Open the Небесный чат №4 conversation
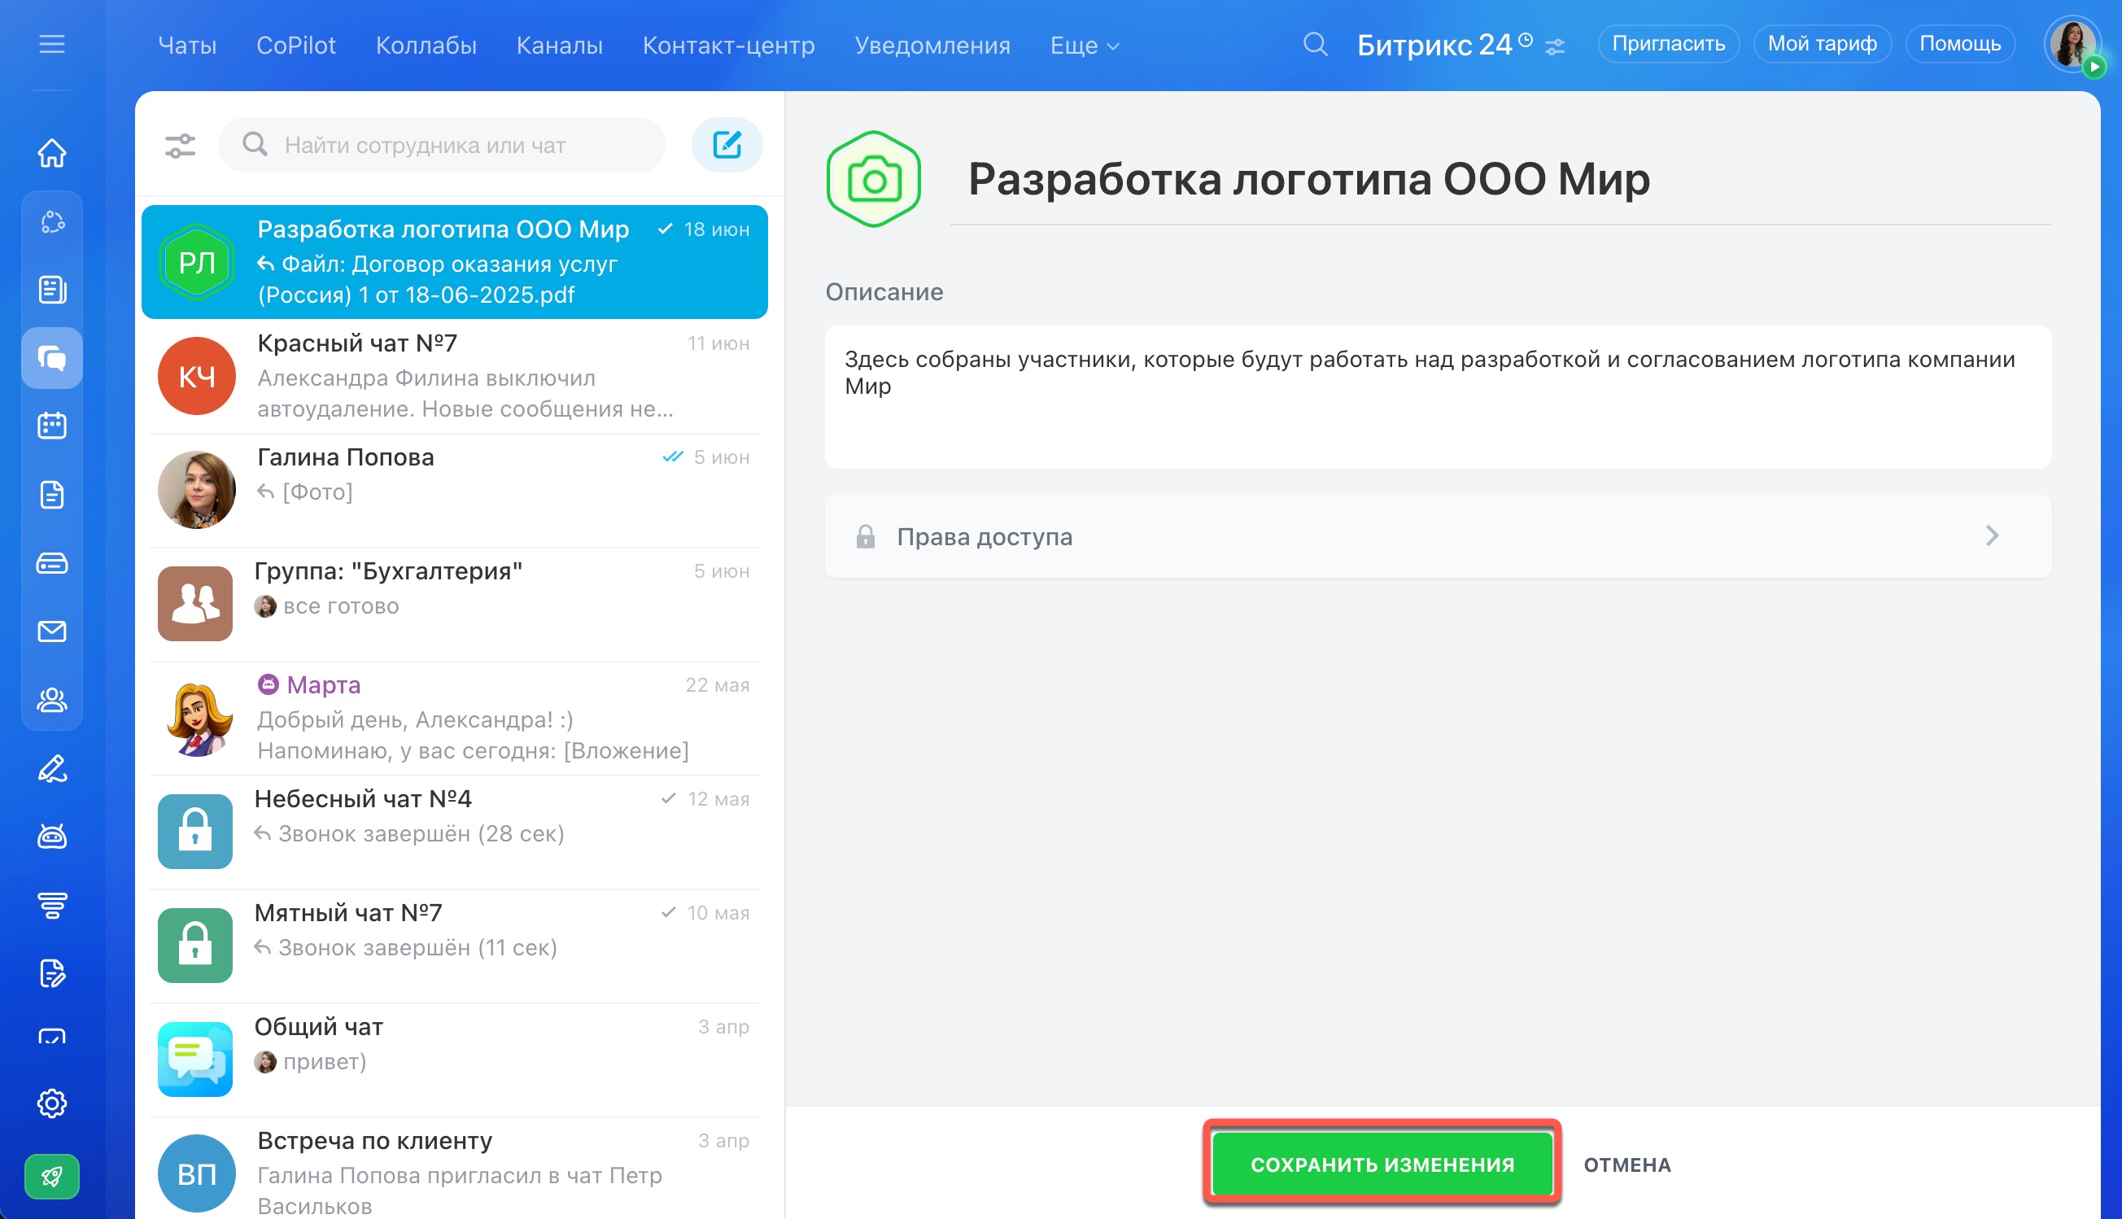Screen dimensions: 2122x1219 pos(455,832)
